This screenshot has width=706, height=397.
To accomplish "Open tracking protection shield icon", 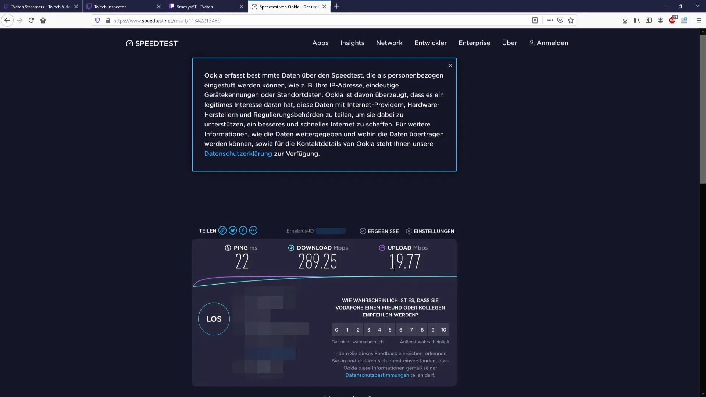I will click(97, 21).
